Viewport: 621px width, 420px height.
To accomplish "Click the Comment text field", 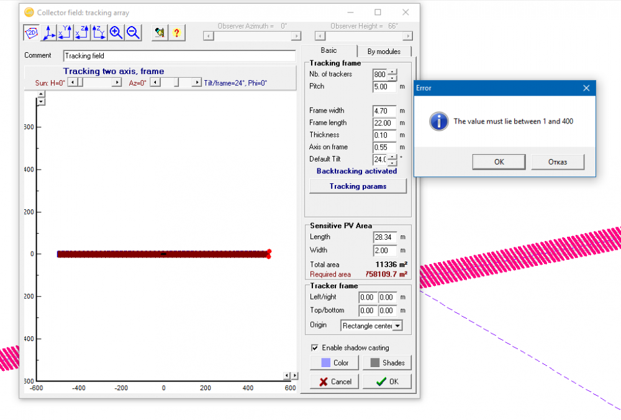I will tap(179, 56).
